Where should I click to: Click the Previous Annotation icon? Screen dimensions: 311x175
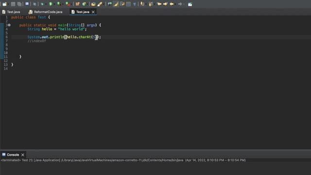click(151, 4)
